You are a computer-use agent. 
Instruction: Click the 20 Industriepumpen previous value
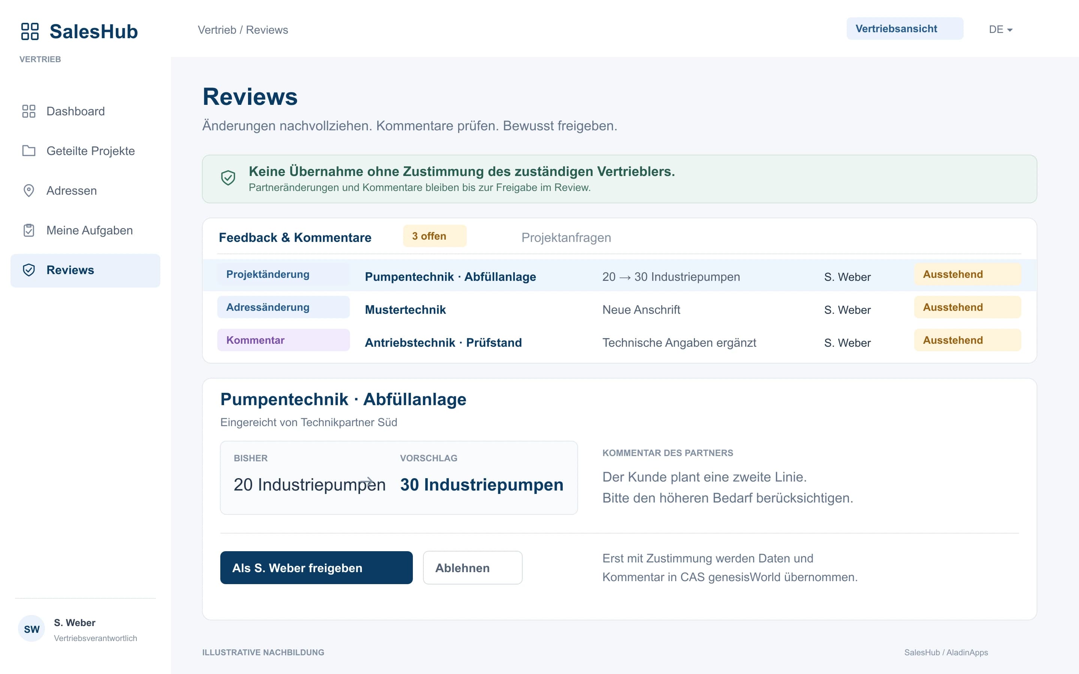(x=309, y=485)
